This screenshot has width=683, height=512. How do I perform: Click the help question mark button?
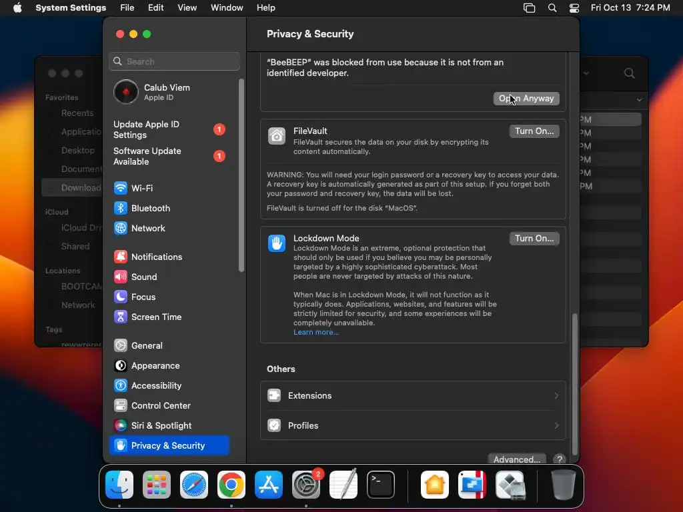tap(560, 459)
